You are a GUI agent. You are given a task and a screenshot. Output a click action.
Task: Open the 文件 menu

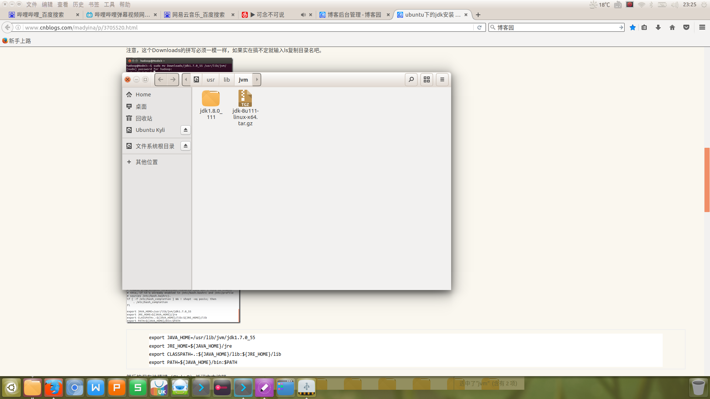[x=31, y=4]
